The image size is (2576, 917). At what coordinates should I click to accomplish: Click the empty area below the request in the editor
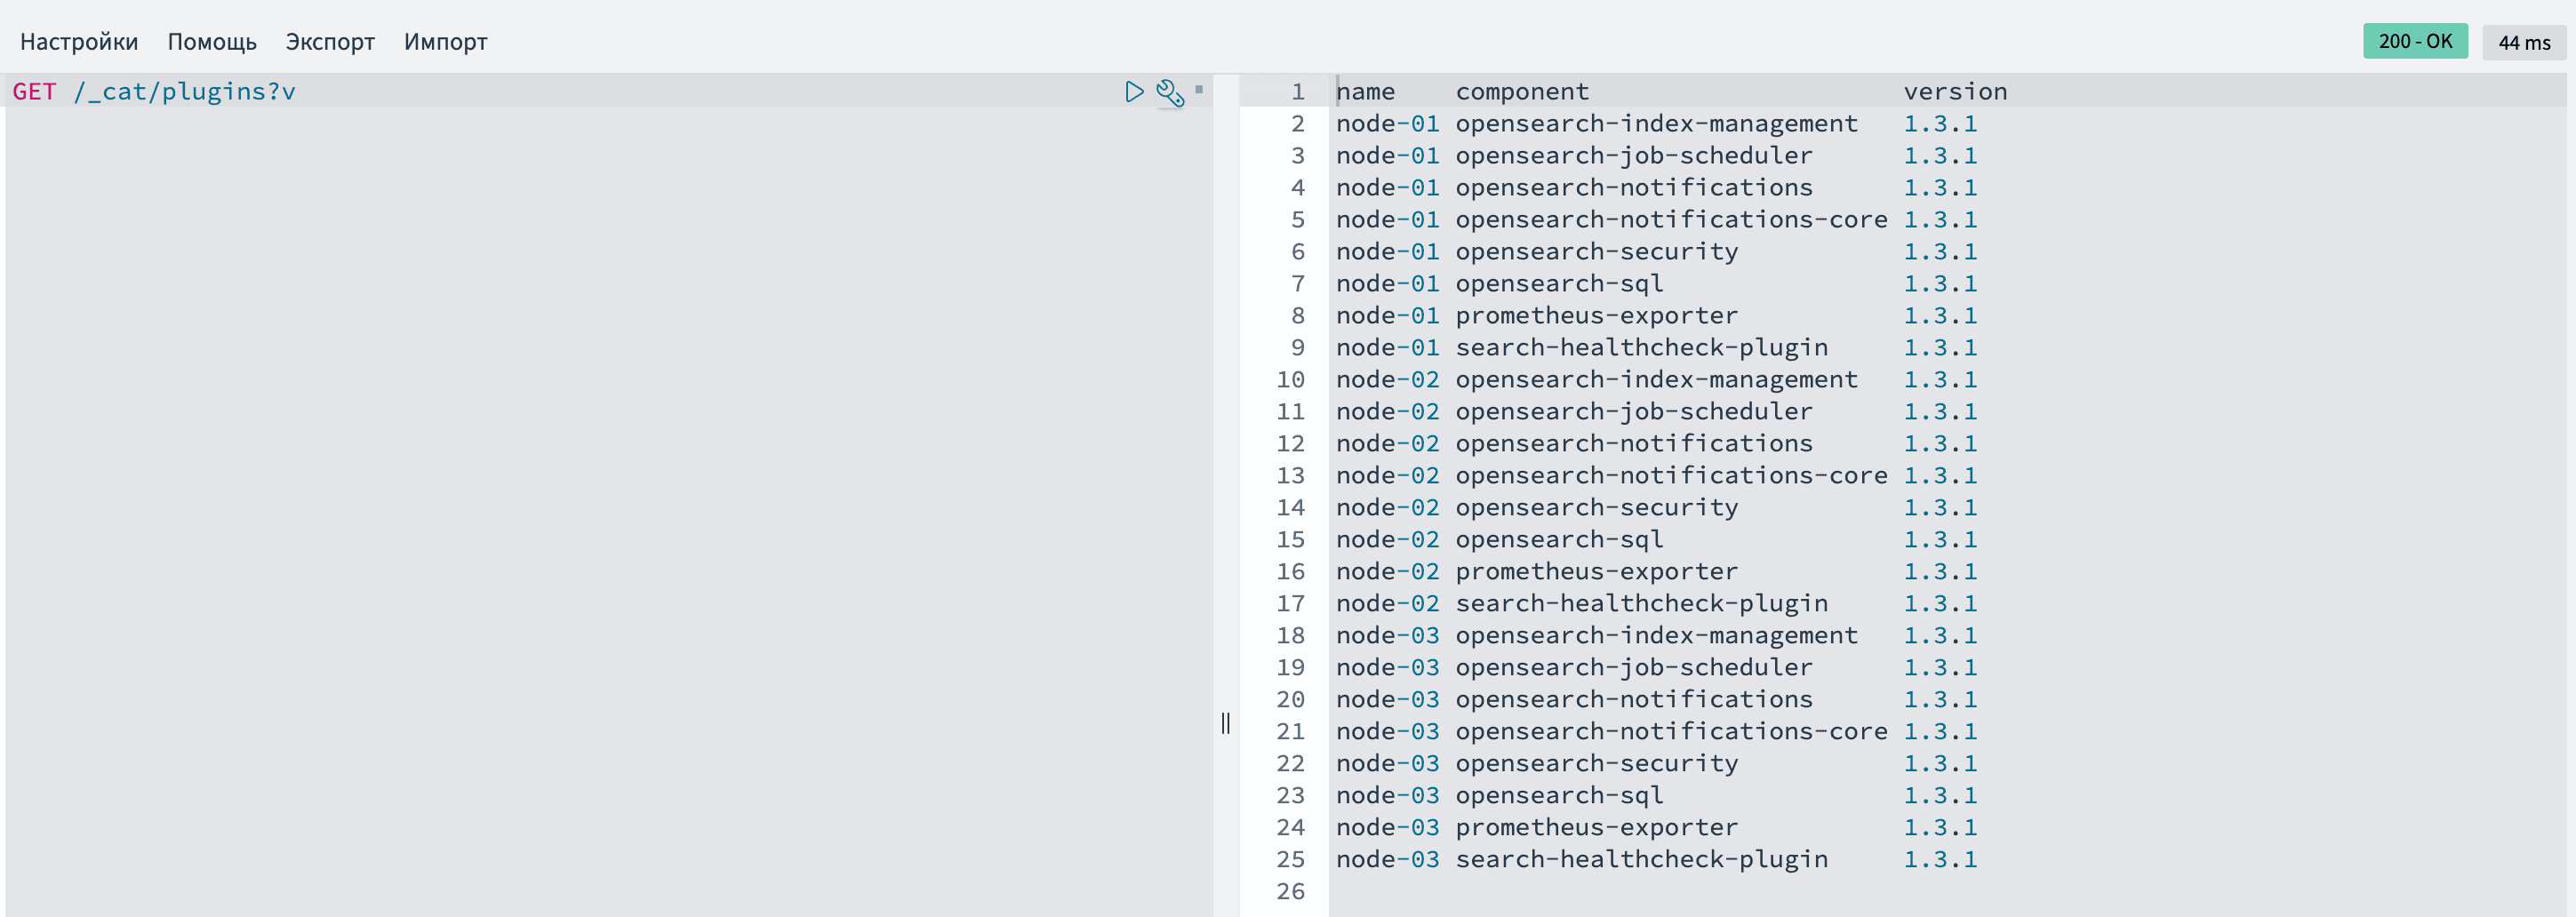tap(600, 500)
